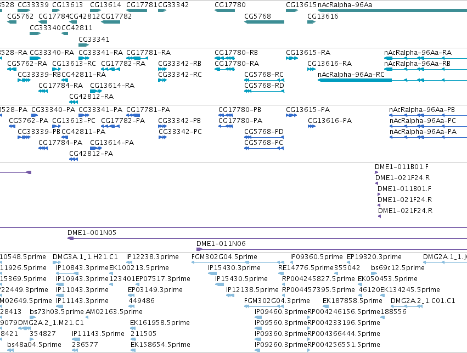Click the CG33340 gene label
467x353 pixels.
(45, 27)
